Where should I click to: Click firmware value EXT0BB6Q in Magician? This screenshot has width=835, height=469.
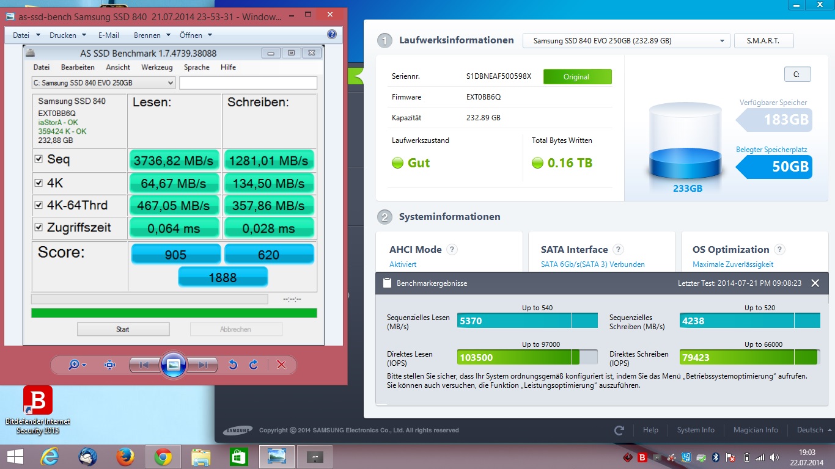click(484, 97)
